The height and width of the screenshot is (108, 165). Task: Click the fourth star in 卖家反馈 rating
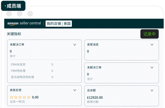pyautogui.click(x=24, y=97)
